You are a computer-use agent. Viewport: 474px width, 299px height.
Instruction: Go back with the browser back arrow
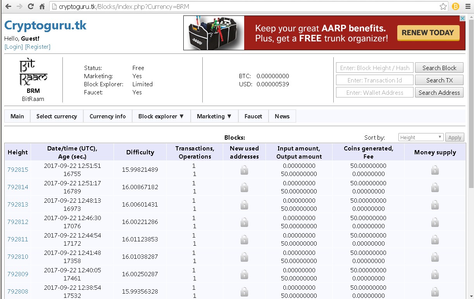8,7
